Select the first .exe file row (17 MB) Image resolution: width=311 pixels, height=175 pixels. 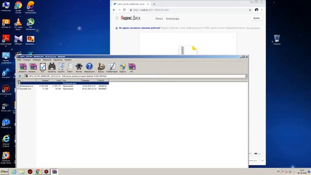pos(63,86)
